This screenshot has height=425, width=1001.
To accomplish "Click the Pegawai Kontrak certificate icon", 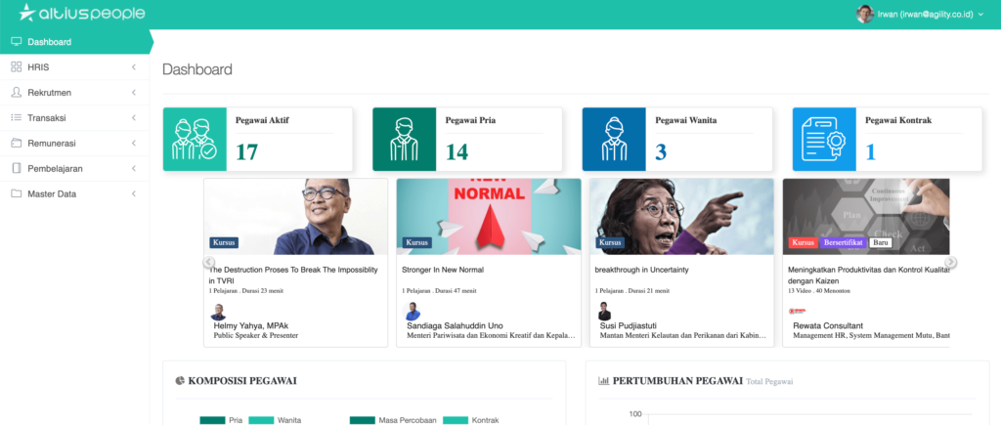I will tap(824, 139).
